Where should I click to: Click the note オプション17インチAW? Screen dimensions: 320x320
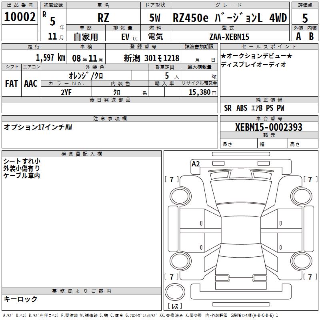coord(38,127)
